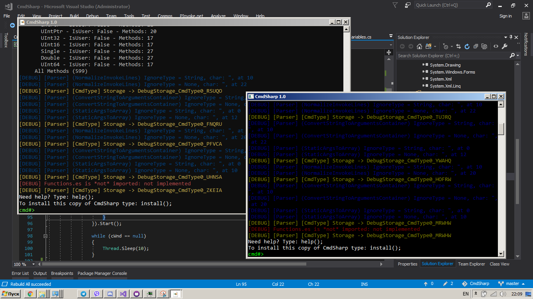Open the Solution Explorer window position dropdown
This screenshot has height=299, width=533.
pyautogui.click(x=505, y=37)
